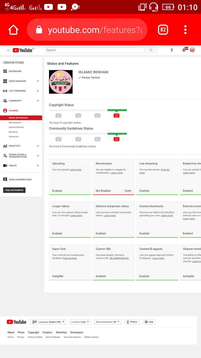Click Learn more in Custom thumbnails card
This screenshot has height=358, width=201.
click(x=167, y=215)
